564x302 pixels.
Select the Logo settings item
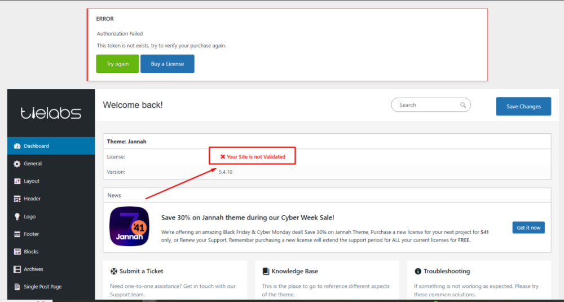[51, 217]
